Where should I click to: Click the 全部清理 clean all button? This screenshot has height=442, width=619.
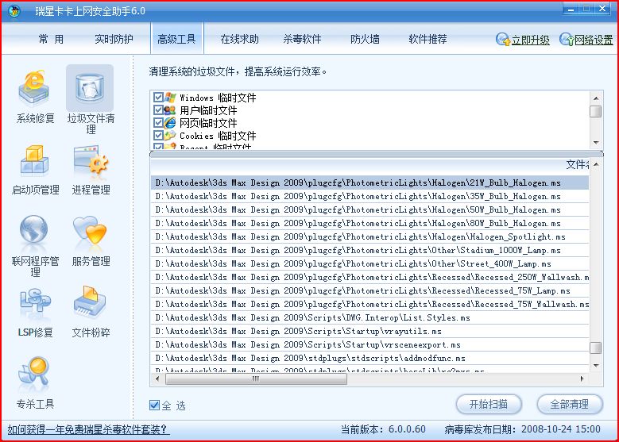[570, 404]
